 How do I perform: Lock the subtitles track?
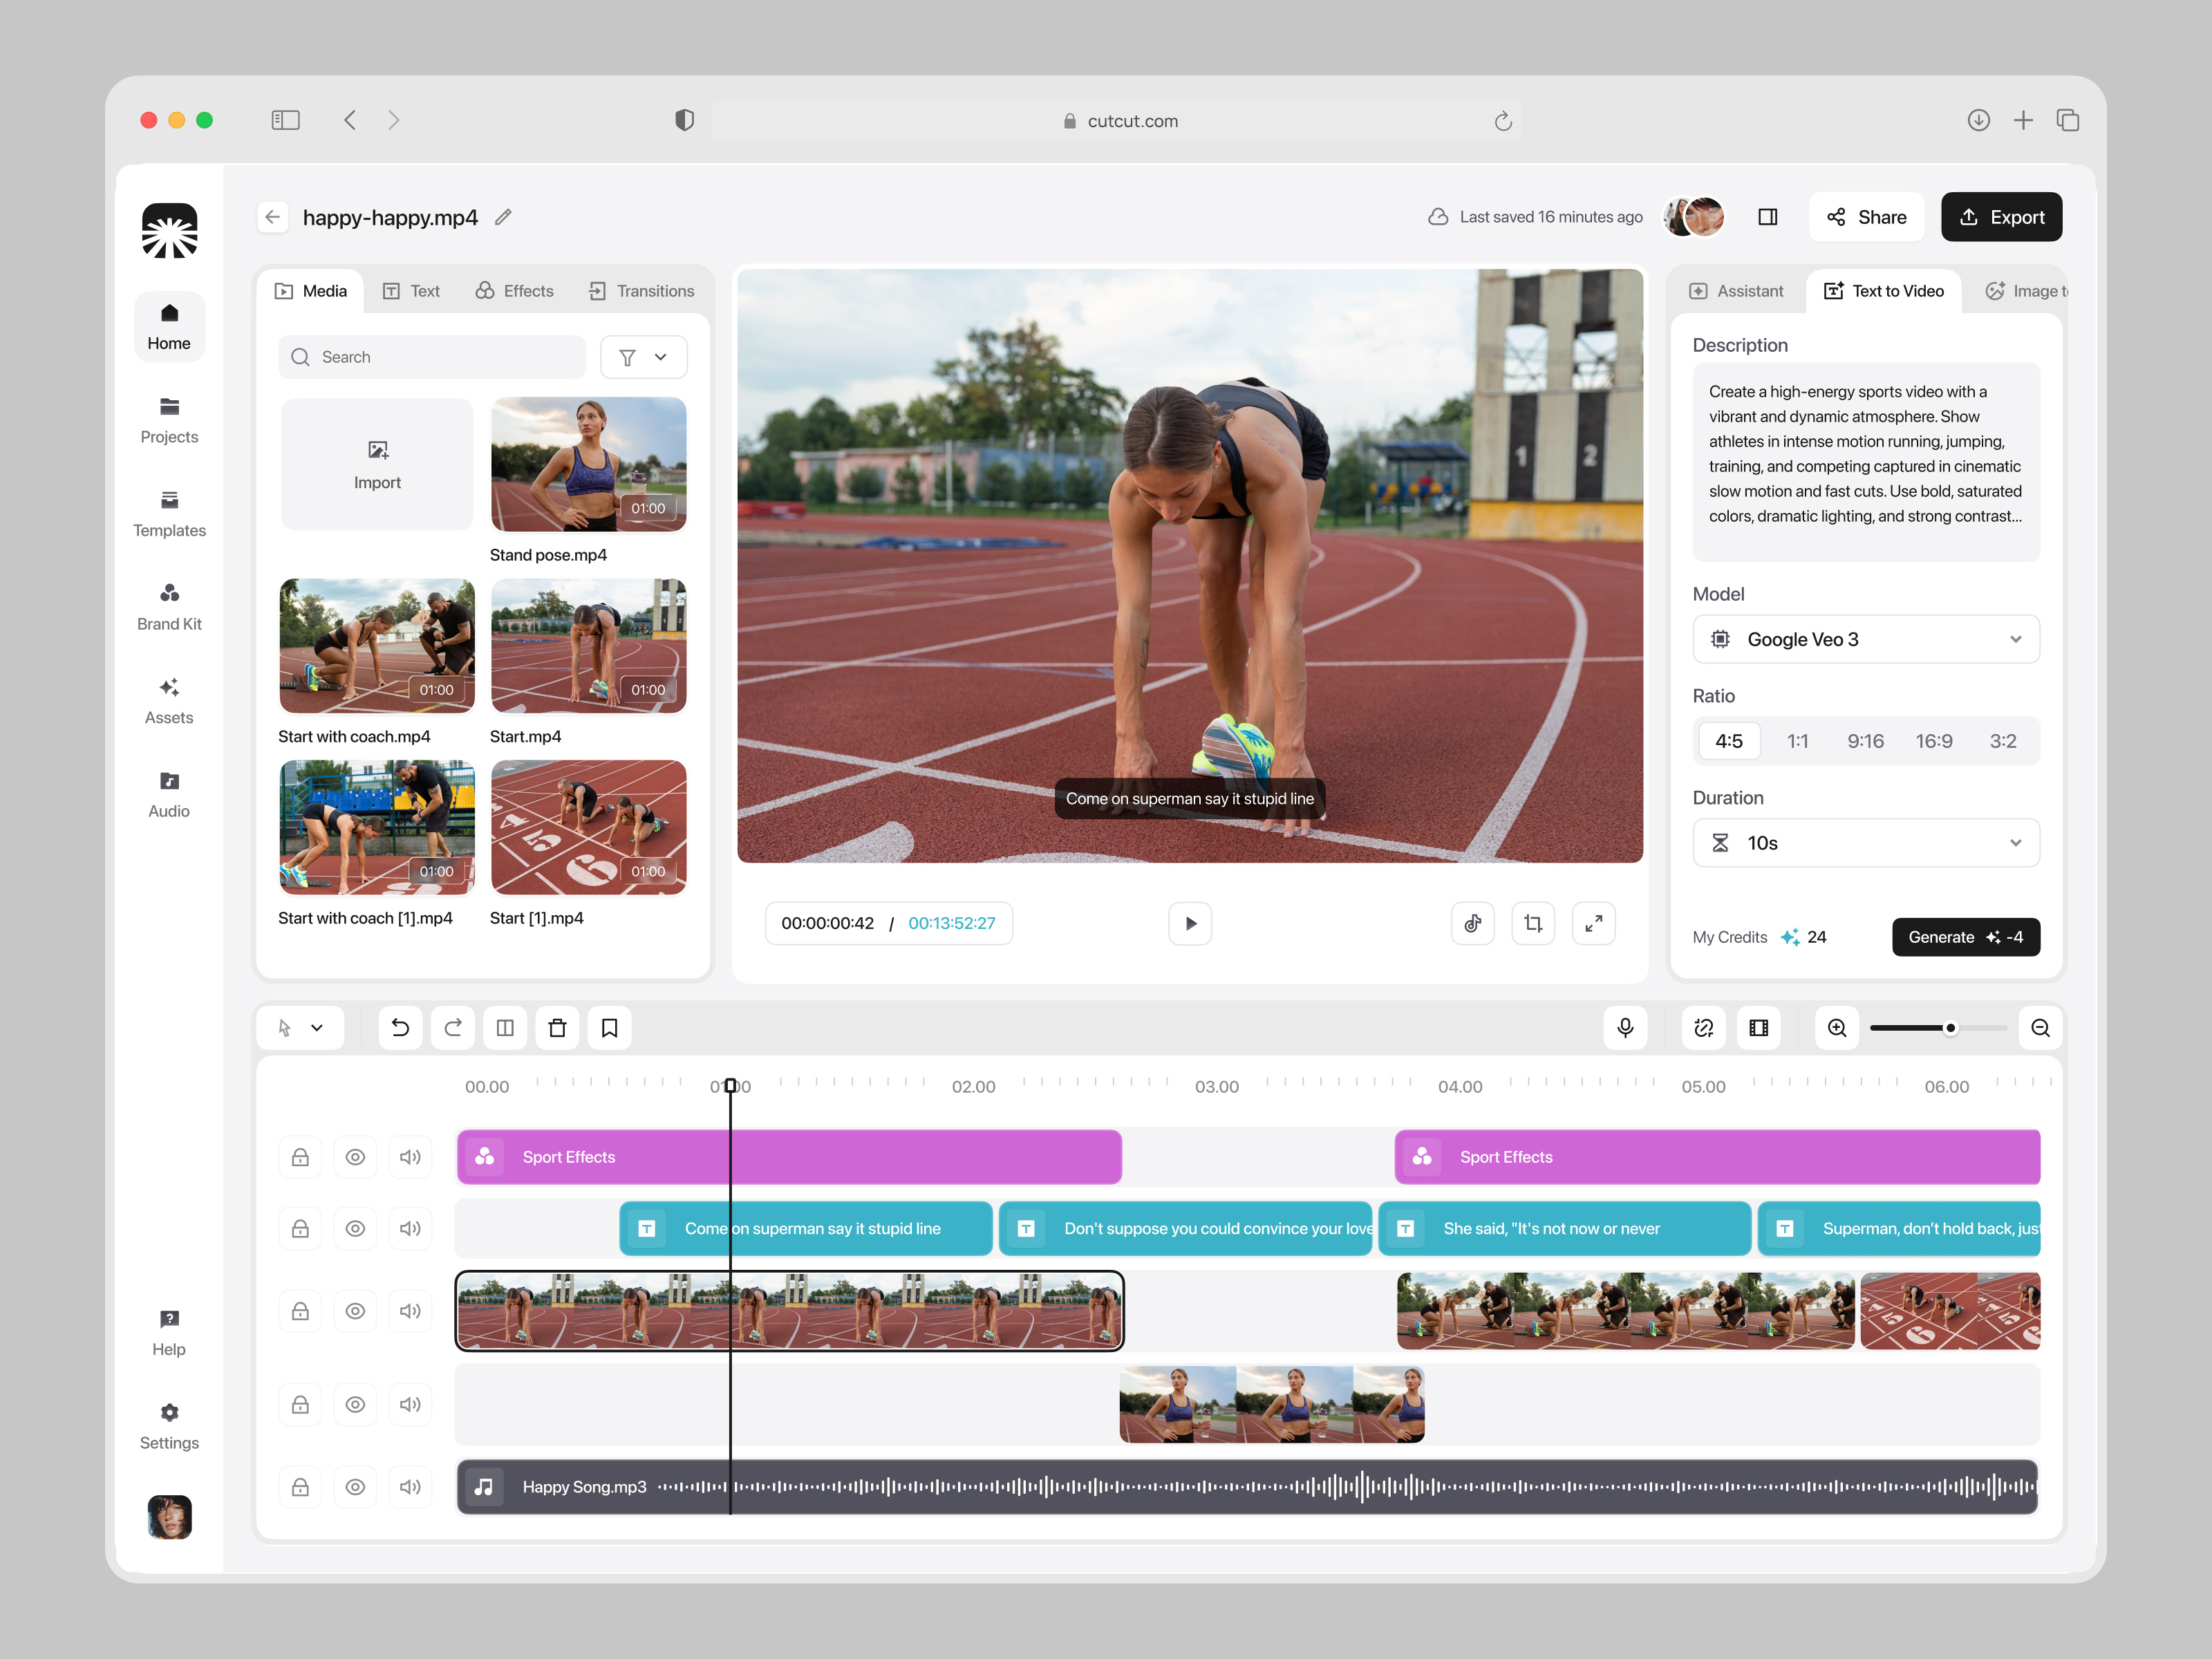tap(300, 1228)
